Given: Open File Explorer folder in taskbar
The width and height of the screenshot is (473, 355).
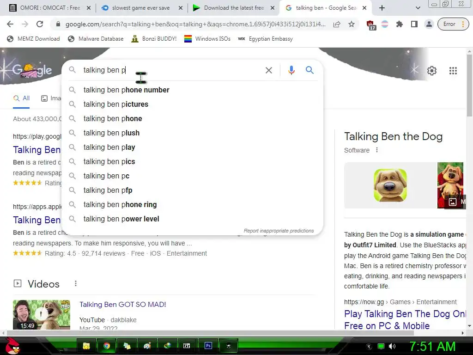Looking at the screenshot, I should 86,346.
